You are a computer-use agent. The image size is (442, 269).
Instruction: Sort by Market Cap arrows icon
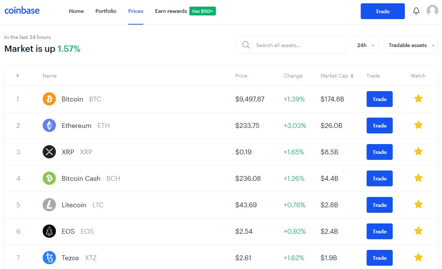pyautogui.click(x=352, y=76)
